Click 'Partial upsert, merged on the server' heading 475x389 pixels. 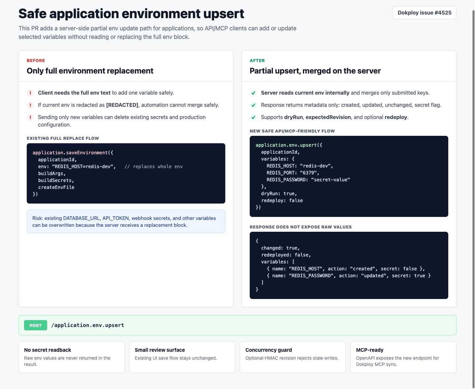point(315,71)
